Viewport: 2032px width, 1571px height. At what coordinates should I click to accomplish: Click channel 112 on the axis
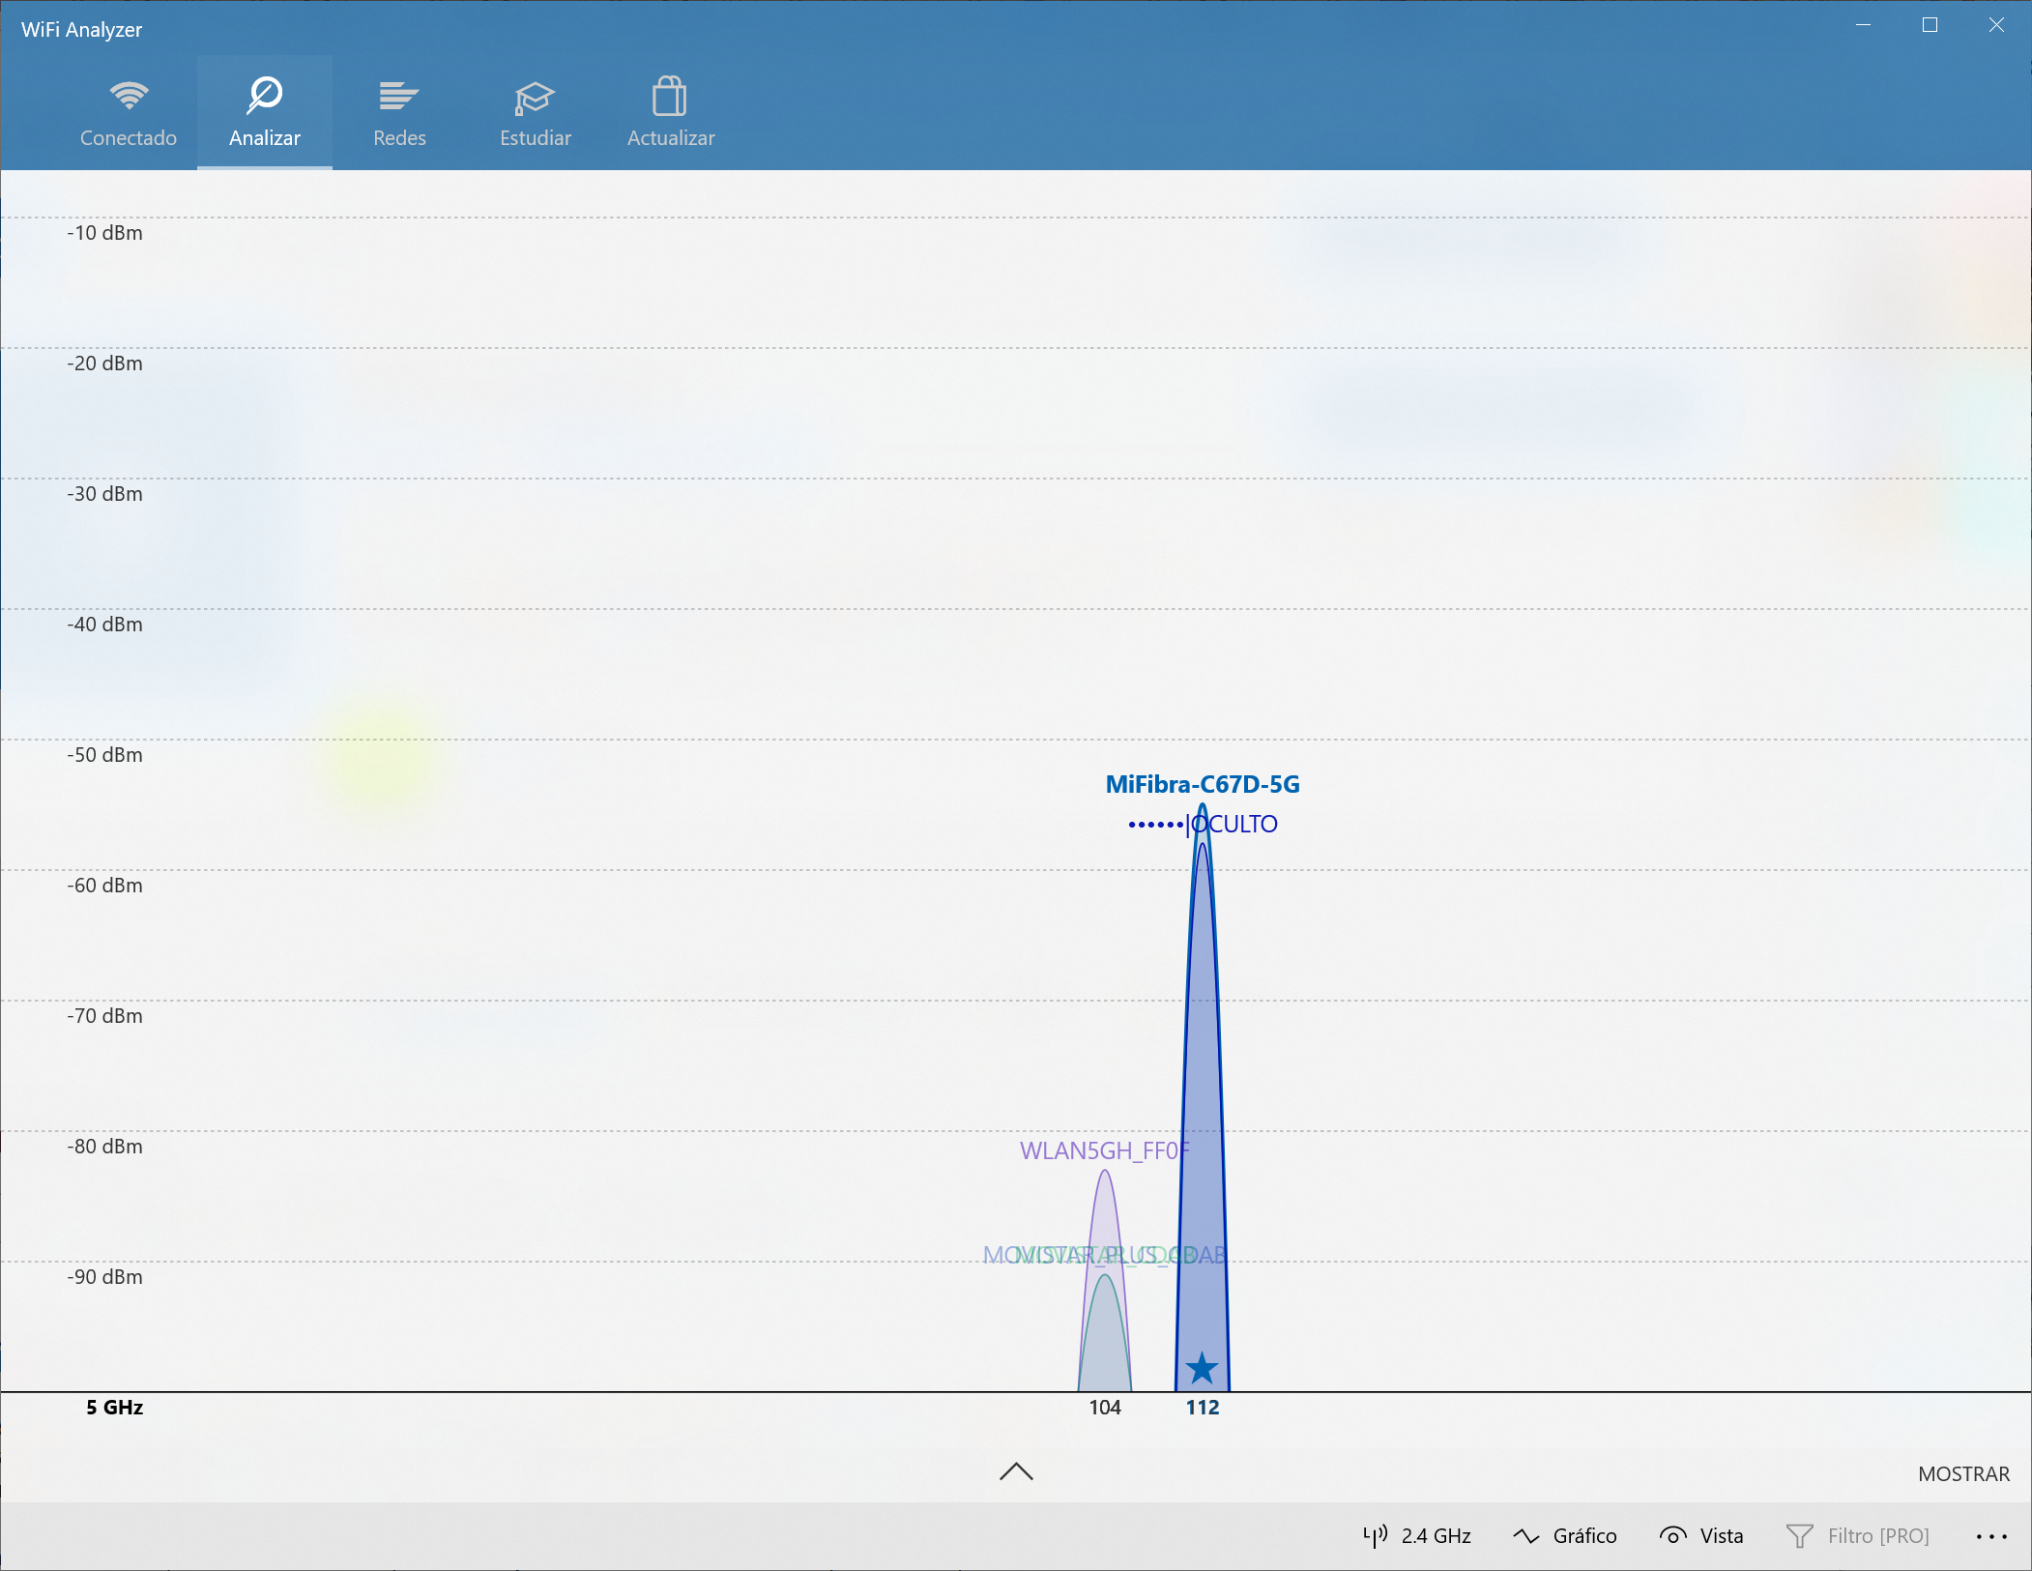1202,1408
